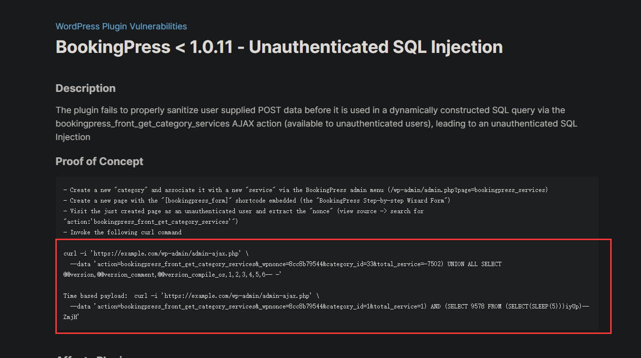
Task: Click the UNION ALL SELECT data payload line
Action: (x=286, y=264)
